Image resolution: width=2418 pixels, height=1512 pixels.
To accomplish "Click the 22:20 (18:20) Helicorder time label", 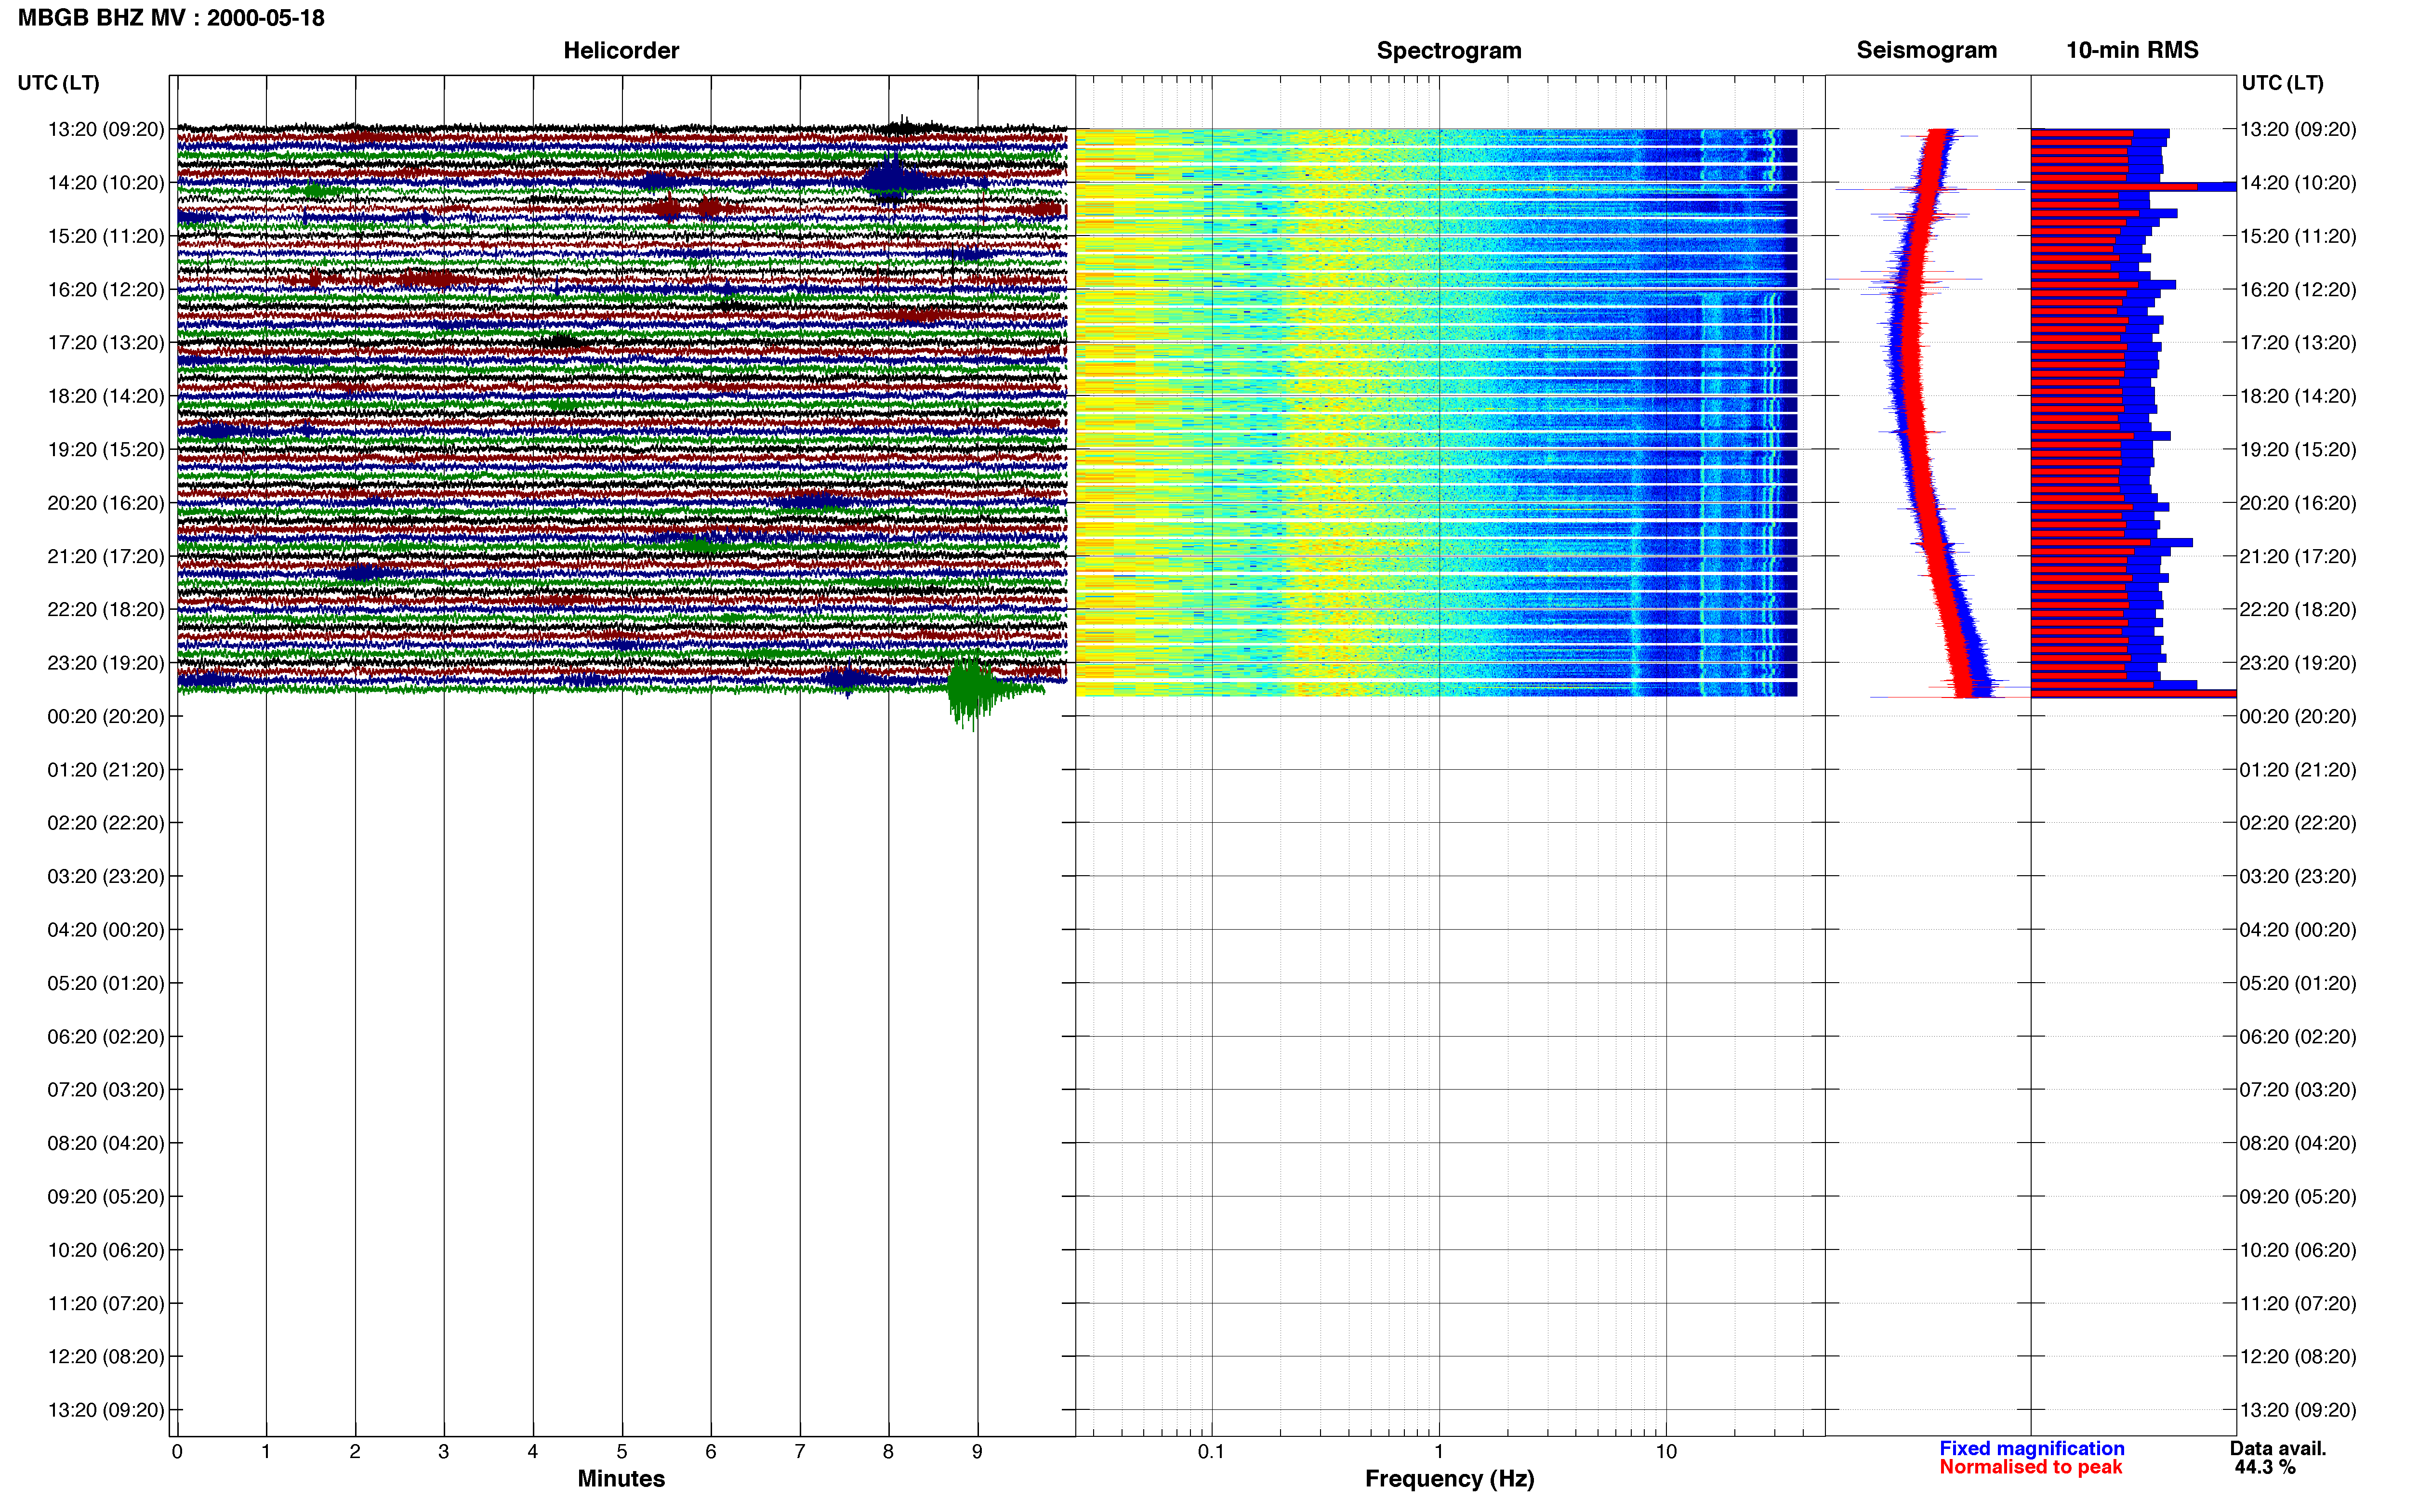I will [106, 609].
